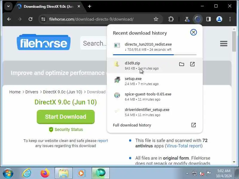Bookmark this page with the star icon
The width and height of the screenshot is (239, 179).
156,19
